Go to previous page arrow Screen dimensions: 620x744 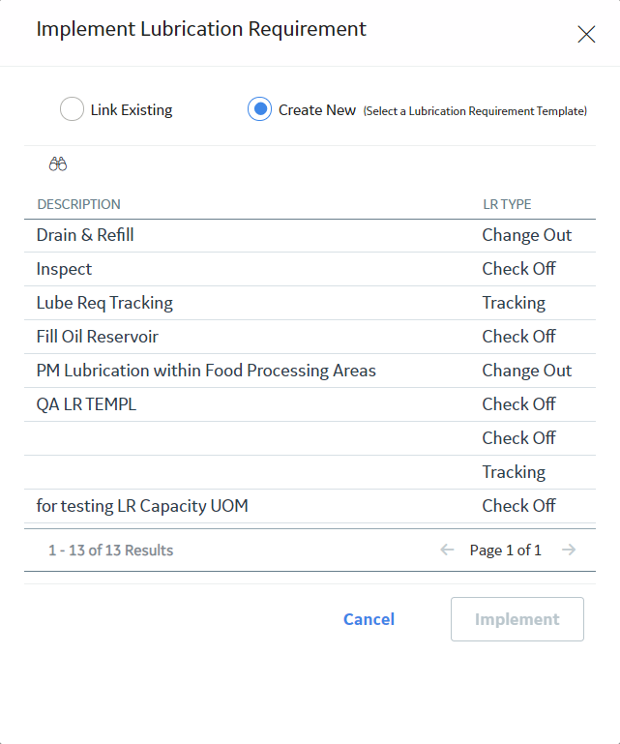pos(447,550)
